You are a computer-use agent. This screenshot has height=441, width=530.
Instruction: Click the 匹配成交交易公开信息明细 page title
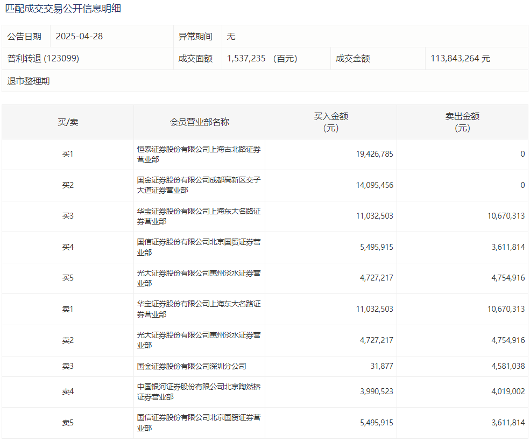tap(63, 9)
